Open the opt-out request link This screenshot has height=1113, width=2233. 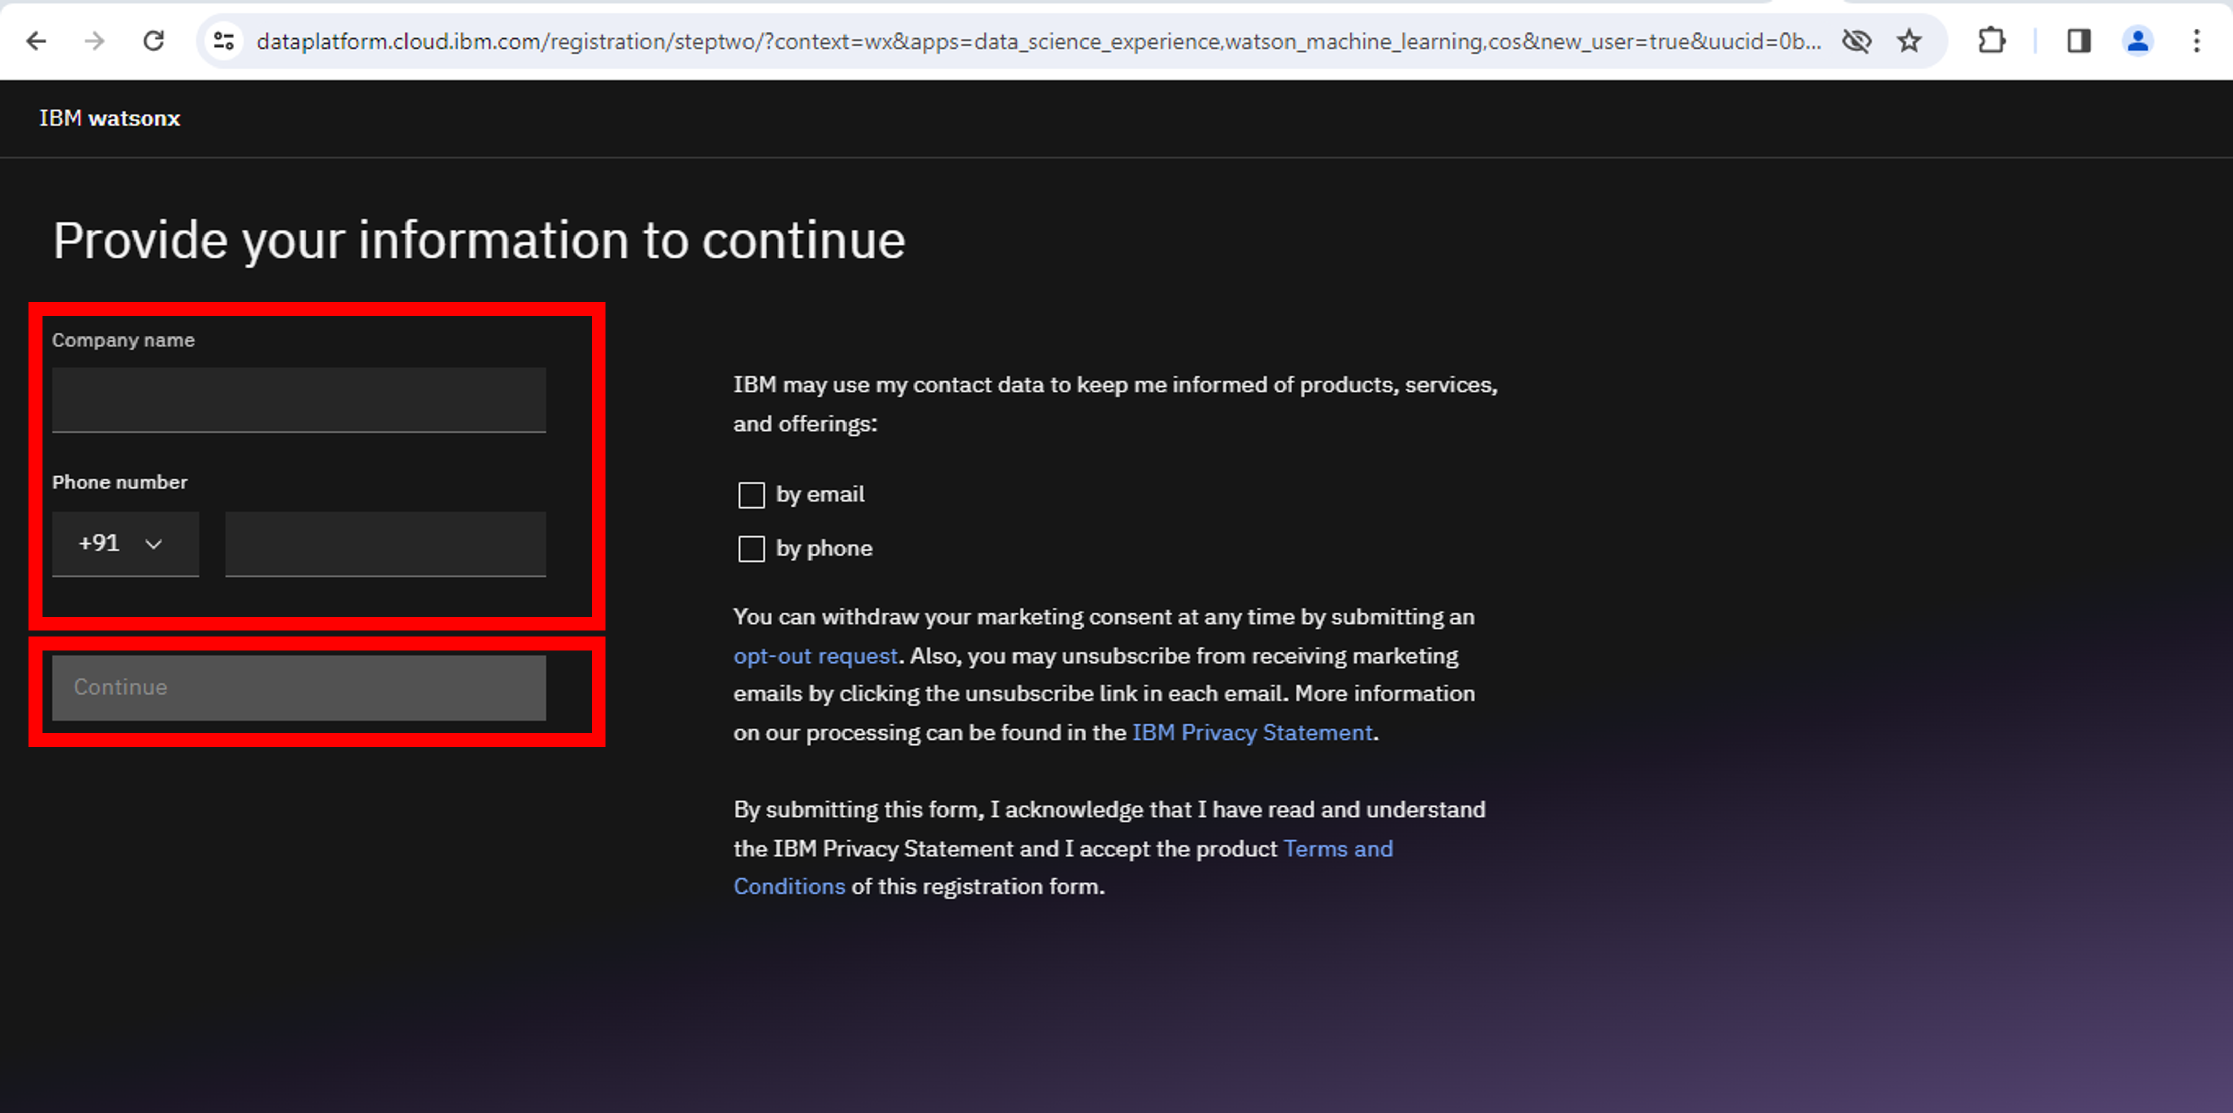click(815, 656)
